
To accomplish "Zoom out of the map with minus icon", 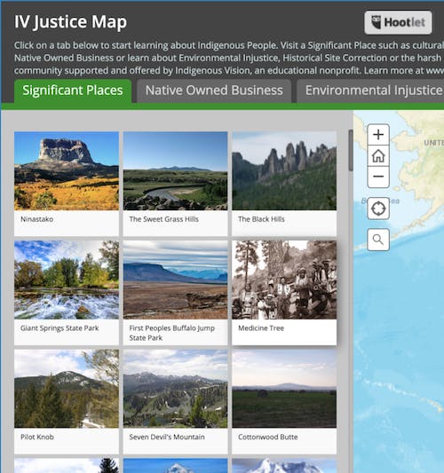I will 378,177.
